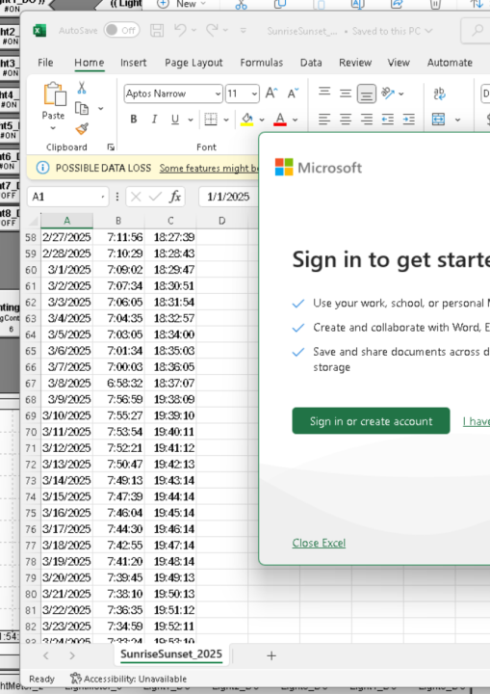Click the Save disk icon in title bar
The height and width of the screenshot is (694, 490).
[157, 31]
